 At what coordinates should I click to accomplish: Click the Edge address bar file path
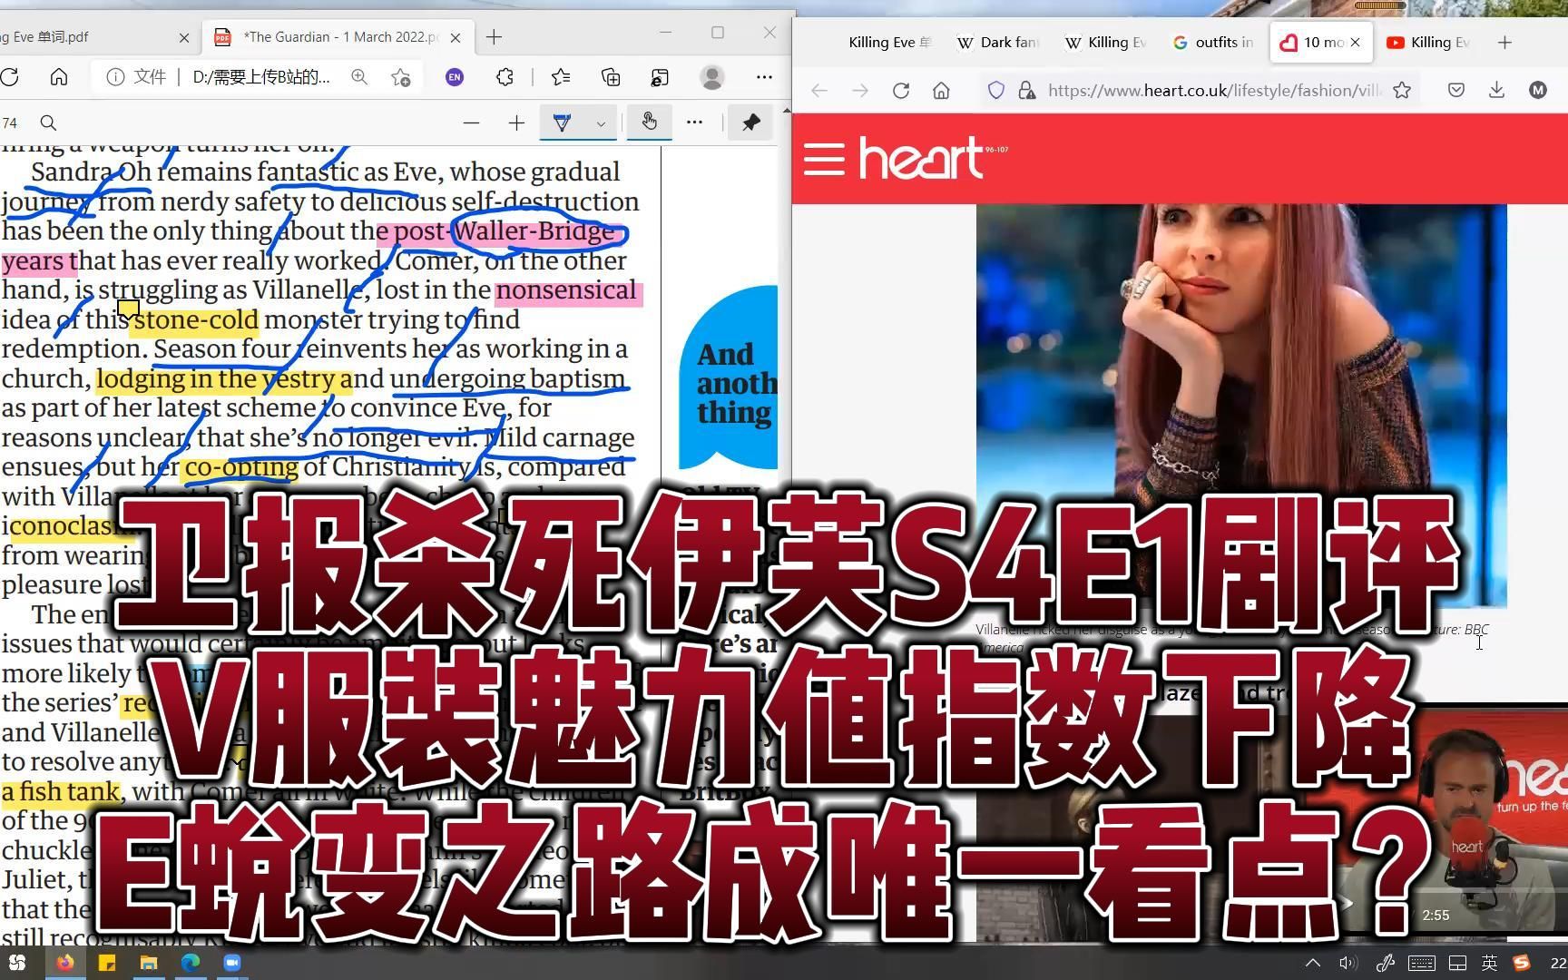pyautogui.click(x=261, y=77)
